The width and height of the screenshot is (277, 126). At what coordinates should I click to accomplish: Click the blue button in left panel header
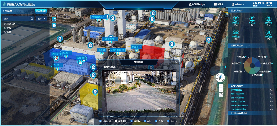41,11
